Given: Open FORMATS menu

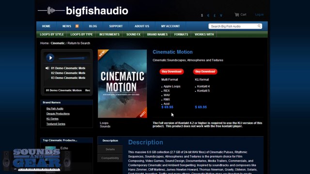Looking at the screenshot, I should pos(181,34).
